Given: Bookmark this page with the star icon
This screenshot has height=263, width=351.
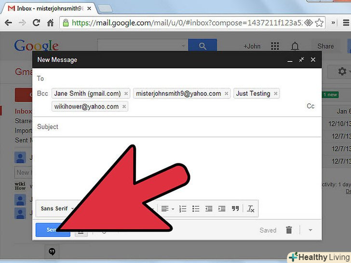Looking at the screenshot, I should click(319, 23).
